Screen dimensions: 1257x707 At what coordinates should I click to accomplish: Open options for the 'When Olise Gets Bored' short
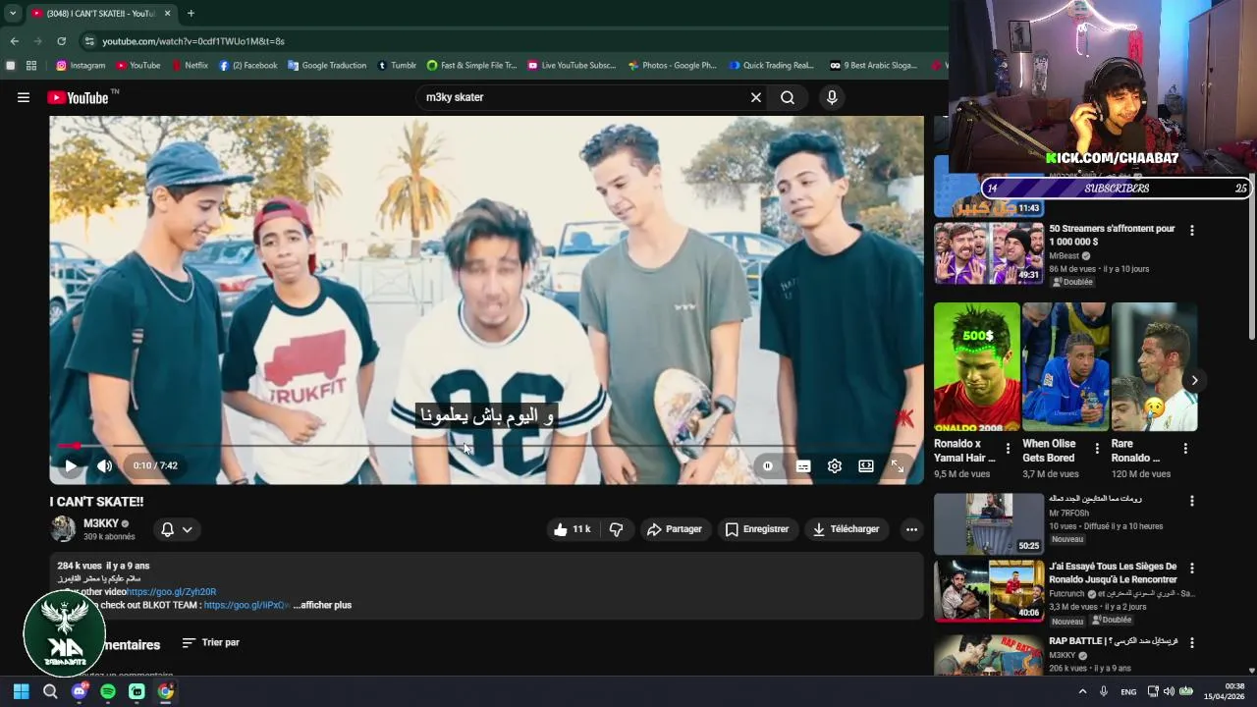point(1096,449)
